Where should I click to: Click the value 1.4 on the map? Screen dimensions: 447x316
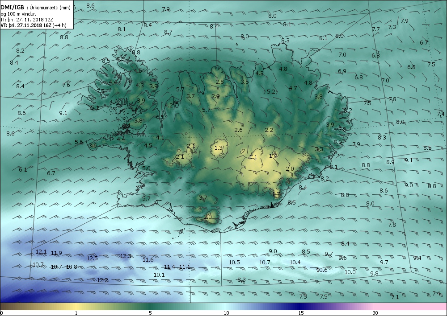click(x=273, y=156)
